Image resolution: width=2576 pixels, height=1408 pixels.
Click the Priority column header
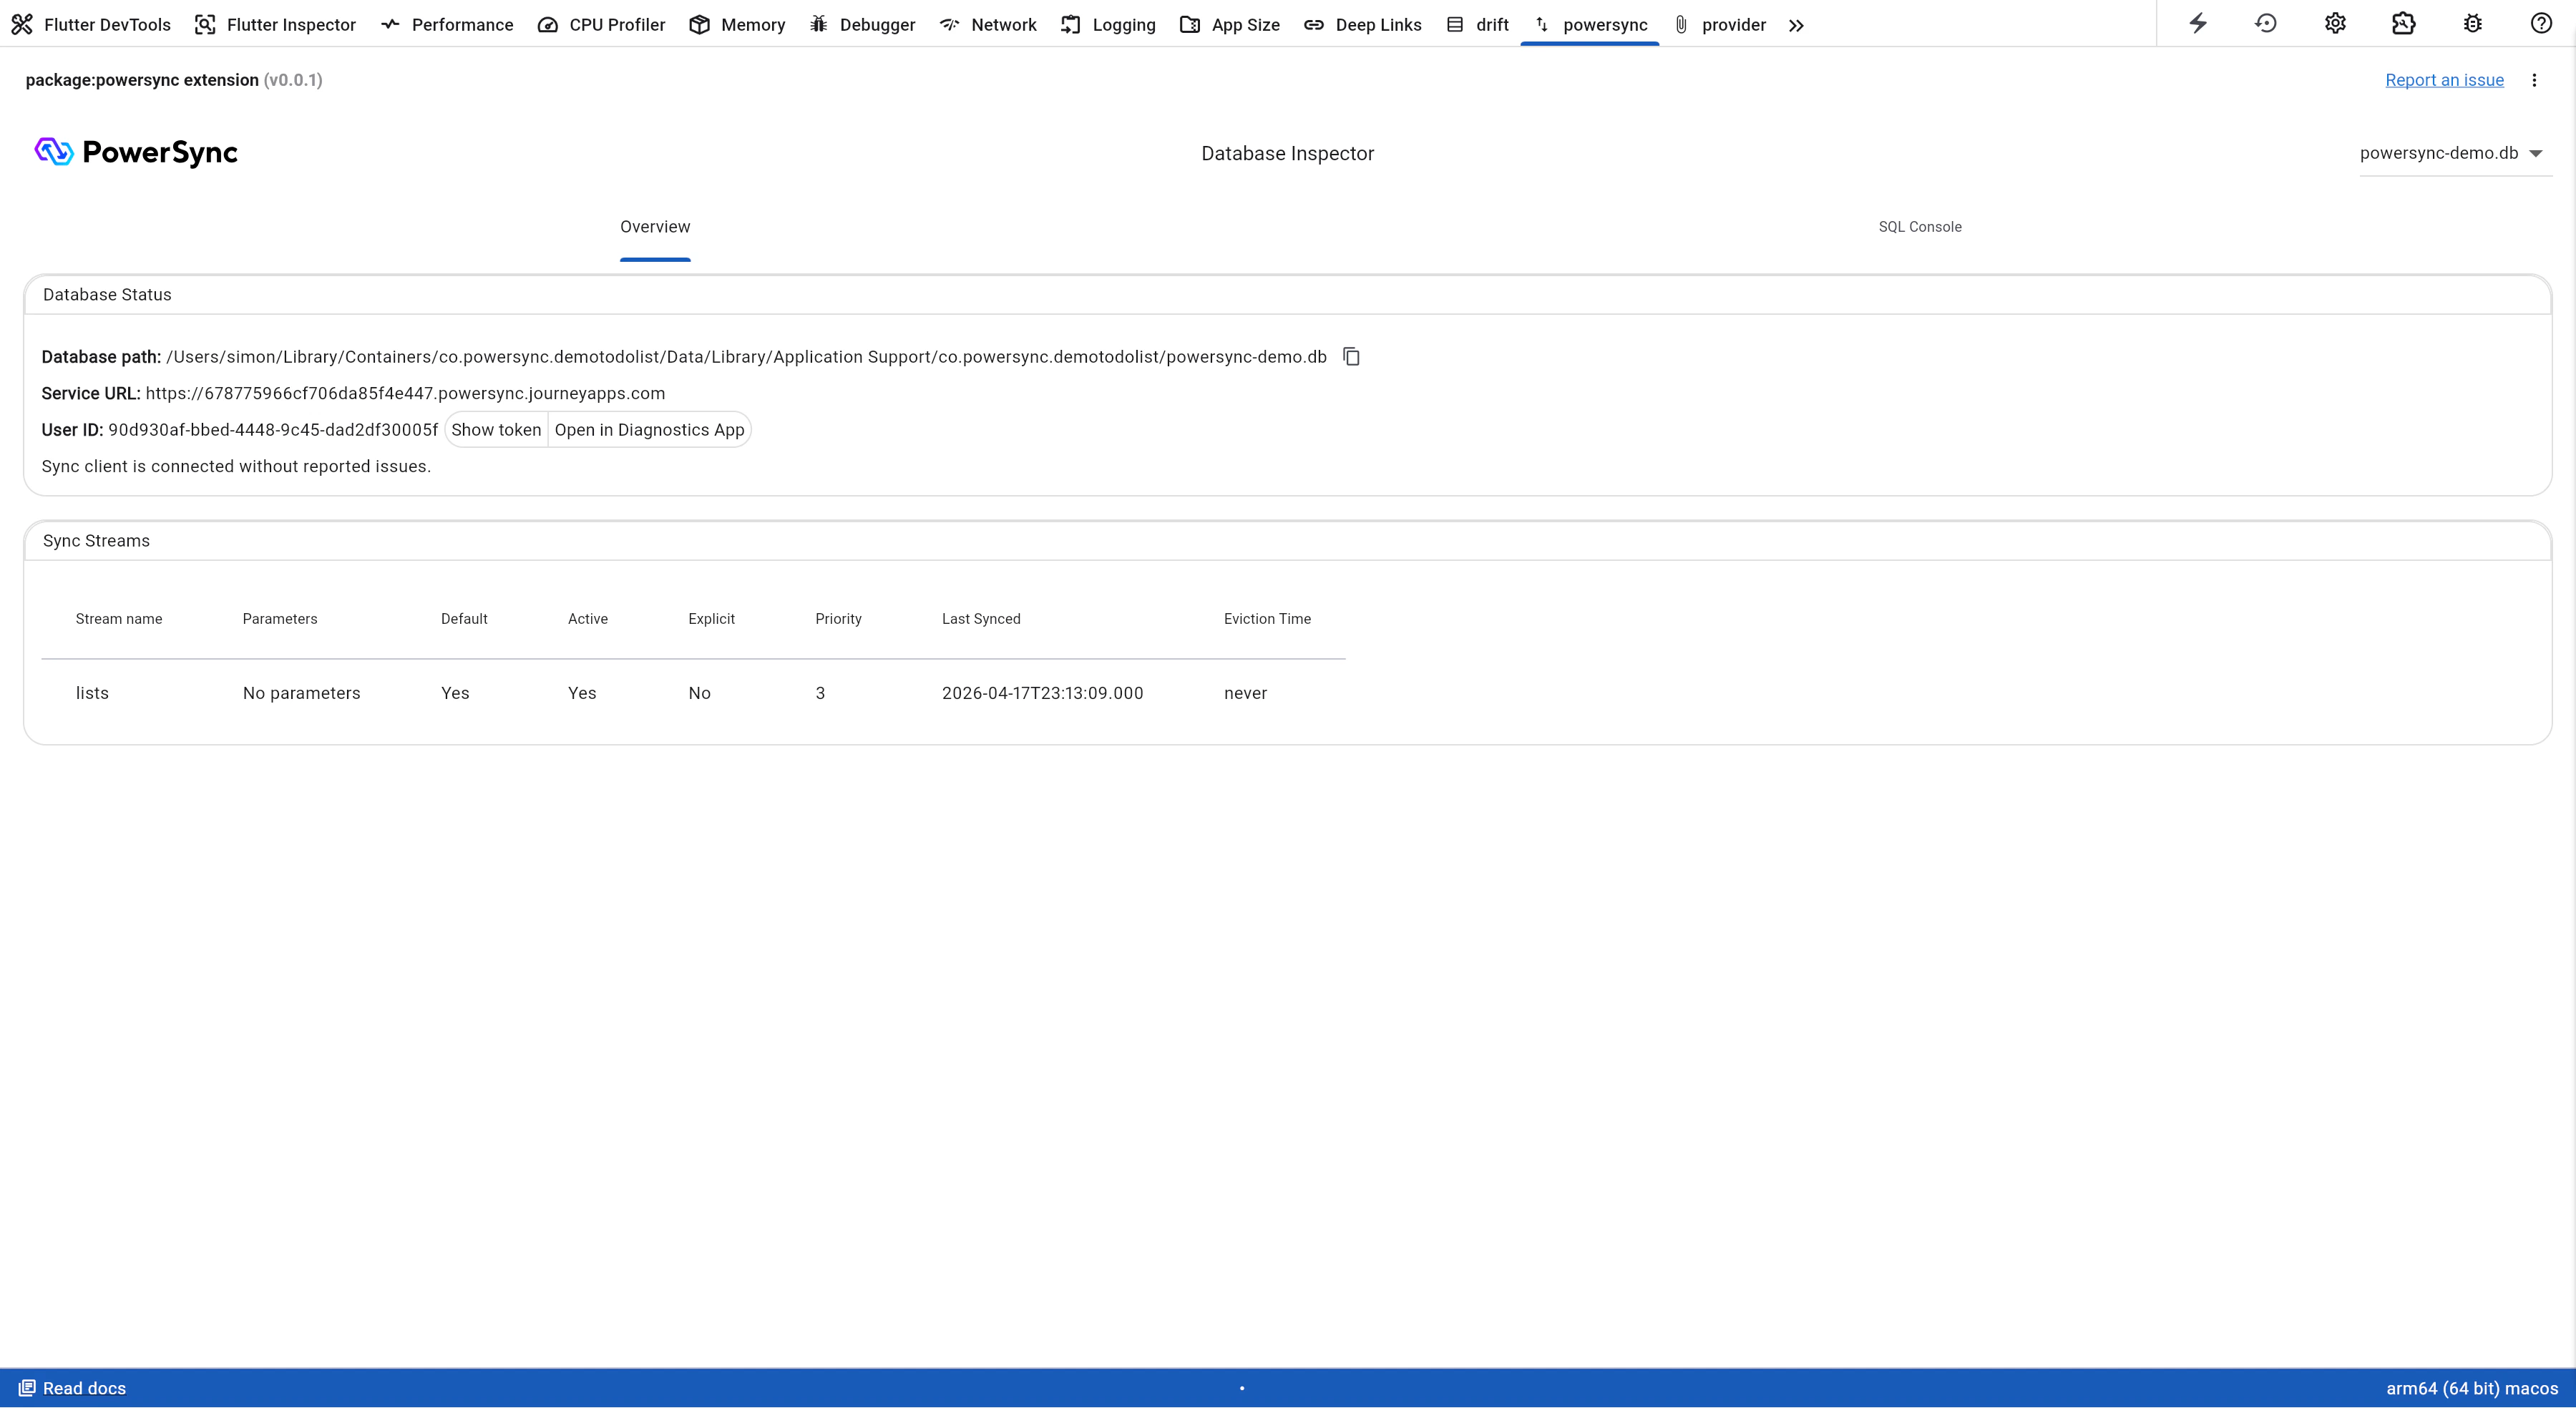pyautogui.click(x=838, y=619)
